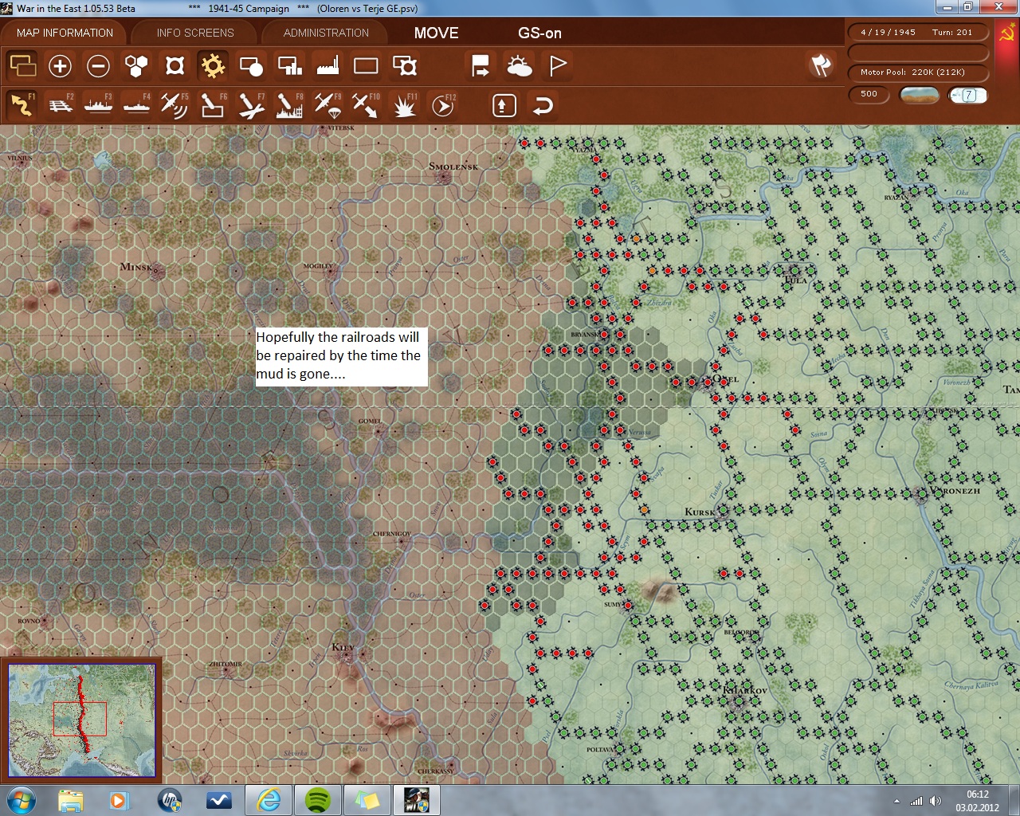
Task: Click the F12 end turn arrow icon
Action: (x=442, y=104)
